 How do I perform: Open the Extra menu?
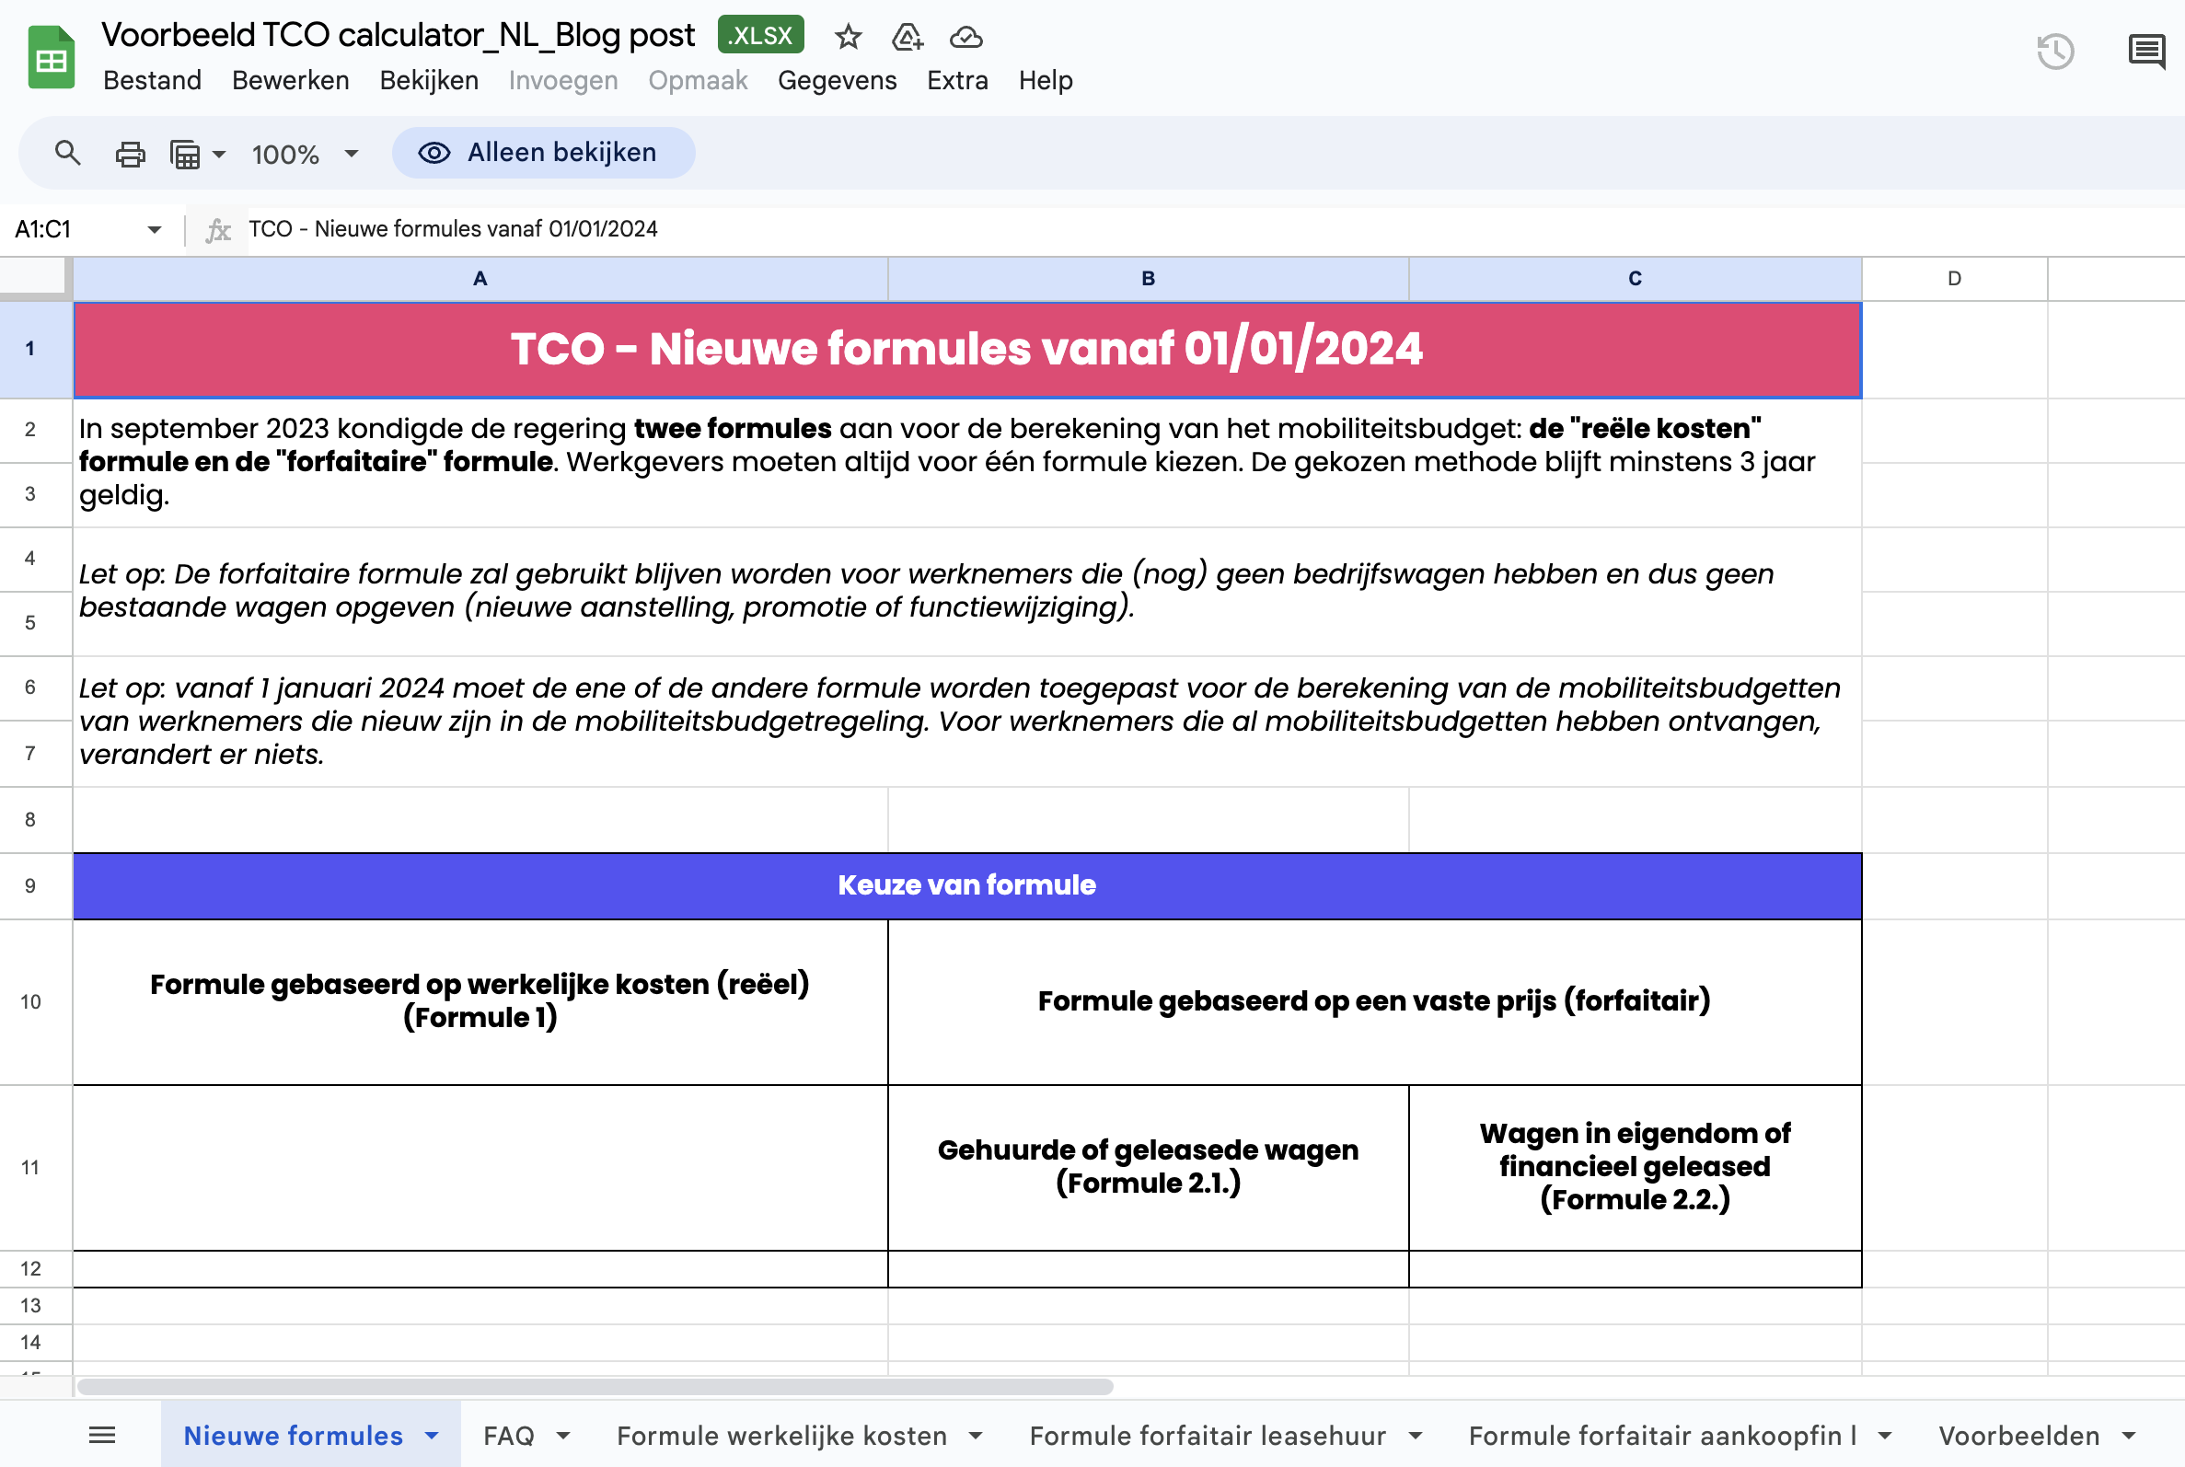pyautogui.click(x=958, y=80)
